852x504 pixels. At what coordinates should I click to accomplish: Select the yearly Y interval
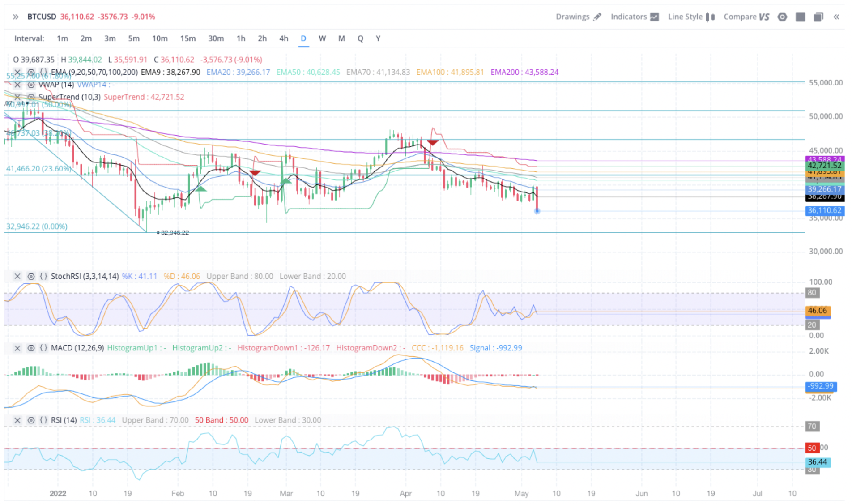[x=378, y=38]
